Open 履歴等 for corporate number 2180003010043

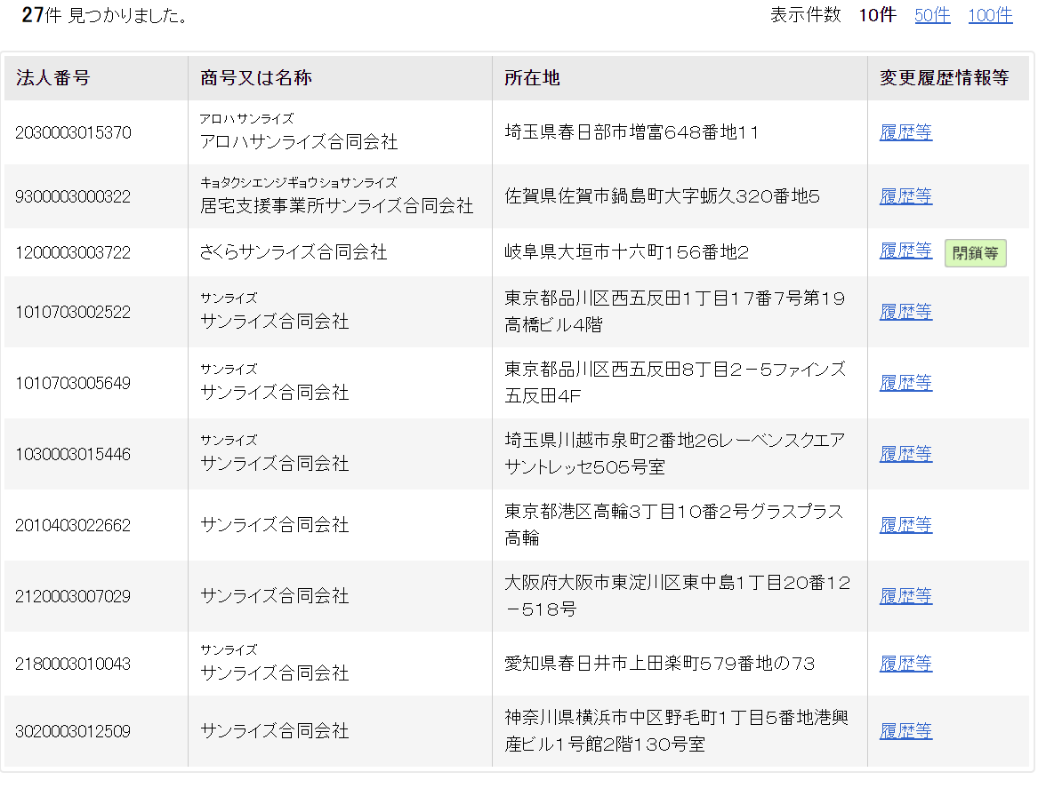pos(905,664)
